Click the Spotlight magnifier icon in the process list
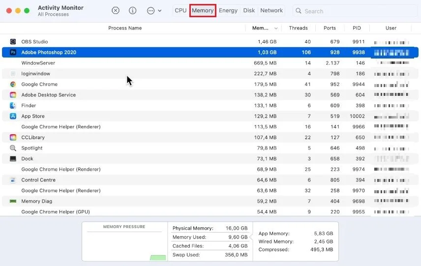This screenshot has height=266, width=421. (x=13, y=148)
